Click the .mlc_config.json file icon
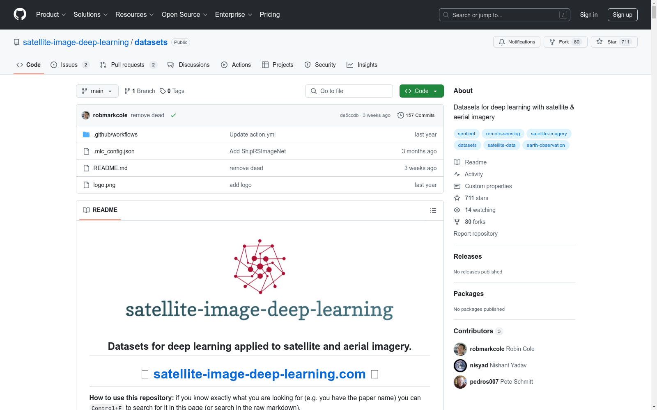 pyautogui.click(x=86, y=151)
